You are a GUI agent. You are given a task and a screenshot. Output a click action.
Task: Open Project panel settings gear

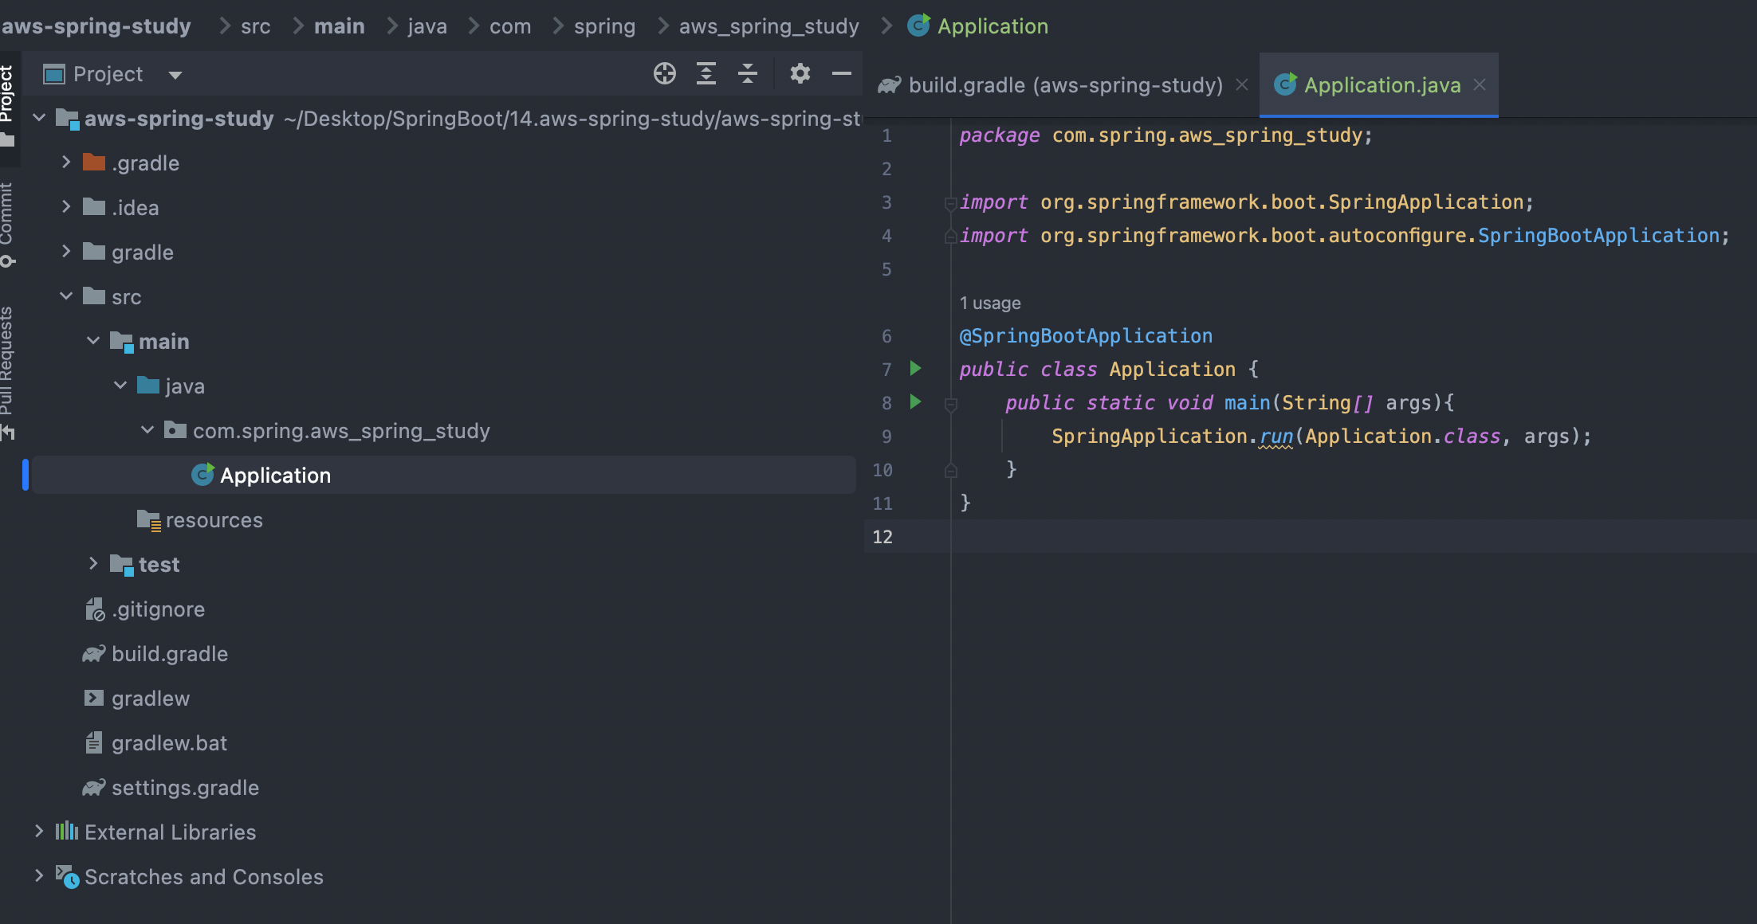coord(800,73)
